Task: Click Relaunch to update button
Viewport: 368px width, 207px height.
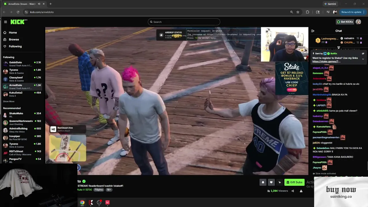Action: tap(352, 12)
